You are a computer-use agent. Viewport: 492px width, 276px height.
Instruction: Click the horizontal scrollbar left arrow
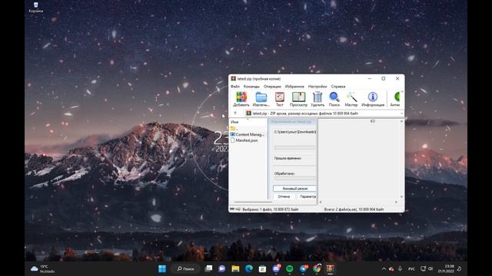(321, 202)
